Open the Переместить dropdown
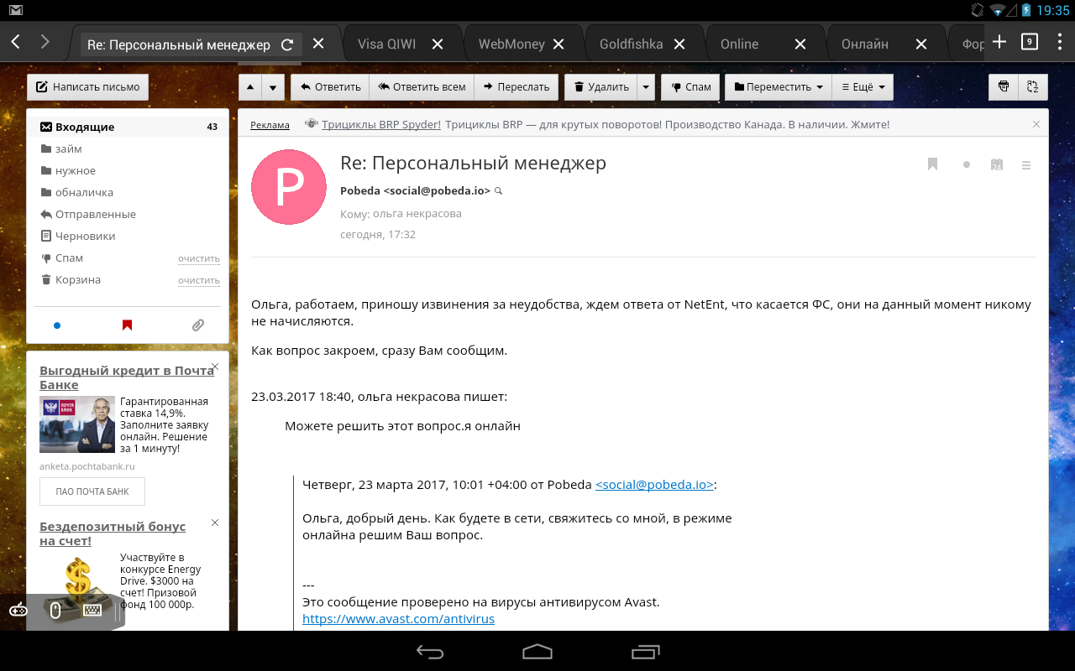The width and height of the screenshot is (1075, 671). pyautogui.click(x=779, y=87)
